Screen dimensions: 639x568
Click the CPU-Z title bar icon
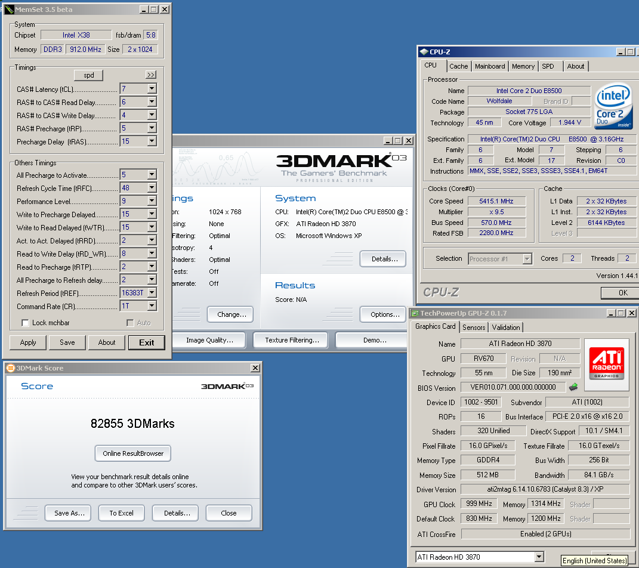pos(424,52)
